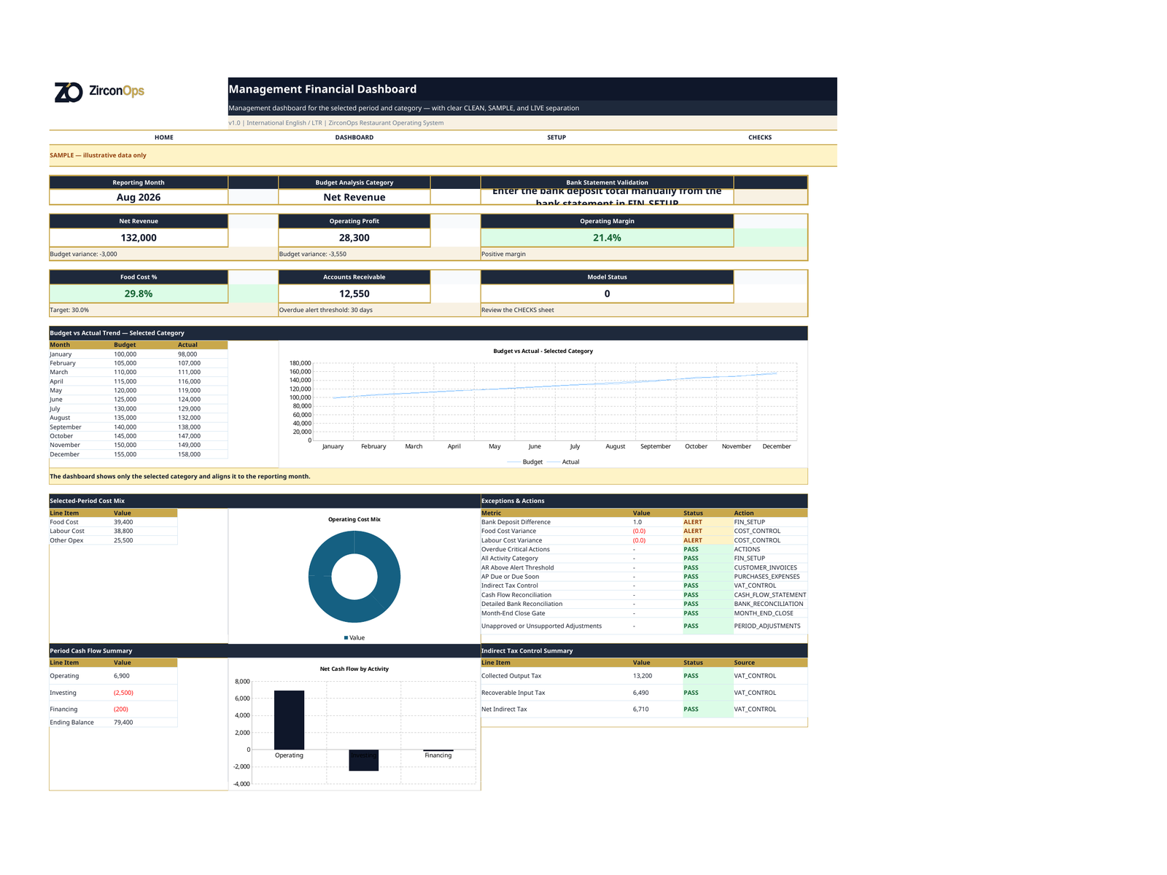Click the Operating Margin 21.4% cell
This screenshot has width=1167, height=875.
[x=607, y=238]
